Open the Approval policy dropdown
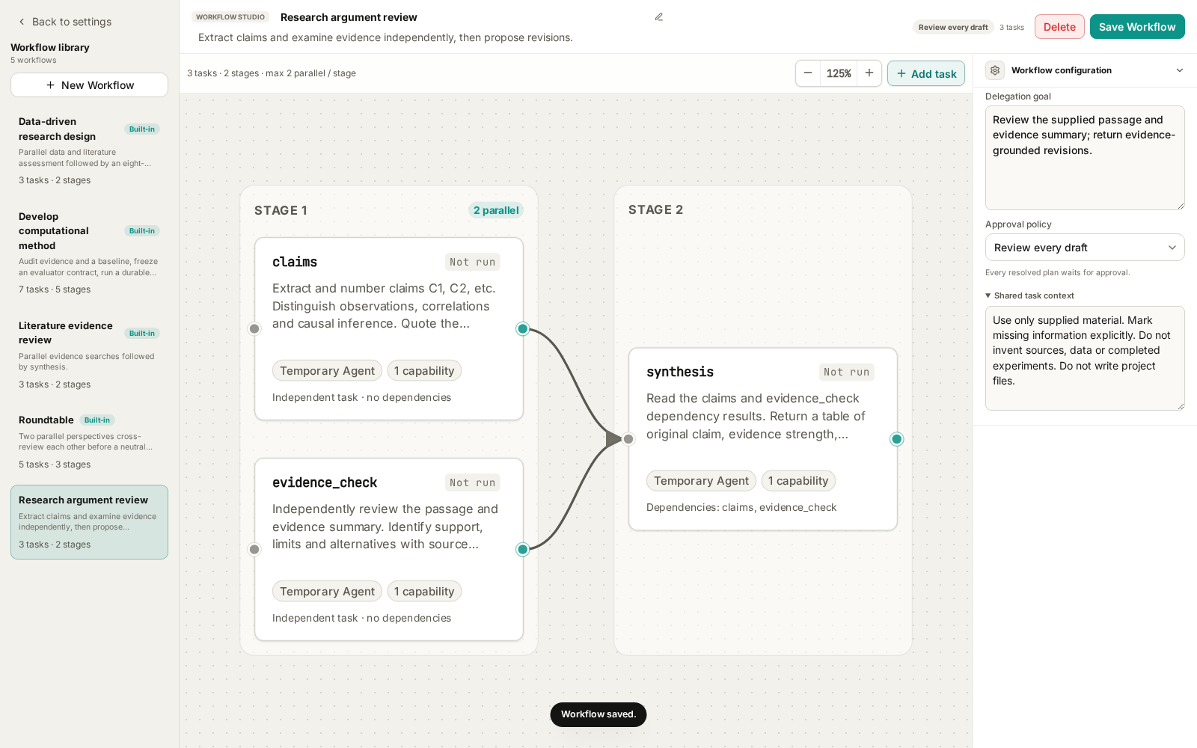 click(x=1085, y=248)
